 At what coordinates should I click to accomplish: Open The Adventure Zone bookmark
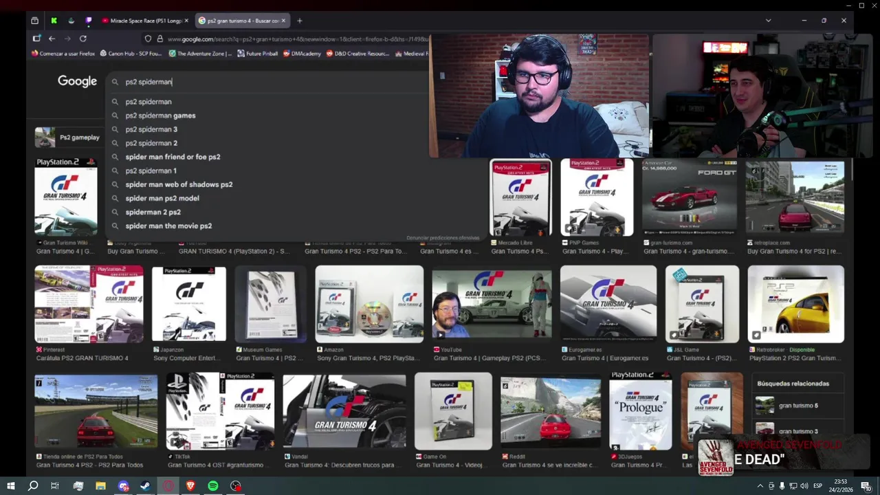click(200, 53)
